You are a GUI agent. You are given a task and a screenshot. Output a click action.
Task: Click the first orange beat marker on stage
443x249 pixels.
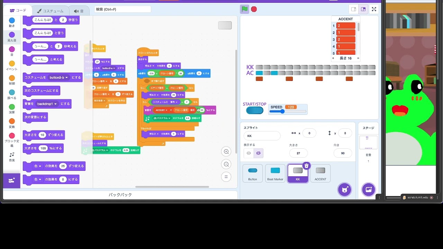click(259, 79)
